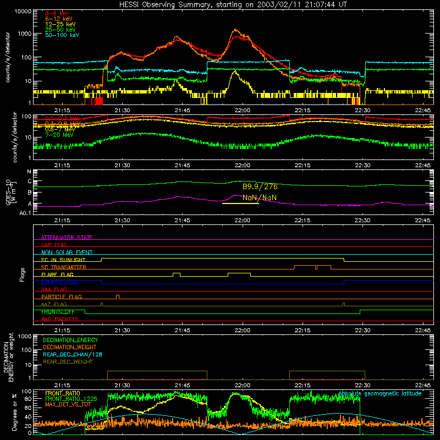Select the FRONT_RATIO_1225 legend label
Screen dimensions: 440x440
[x=71, y=399]
